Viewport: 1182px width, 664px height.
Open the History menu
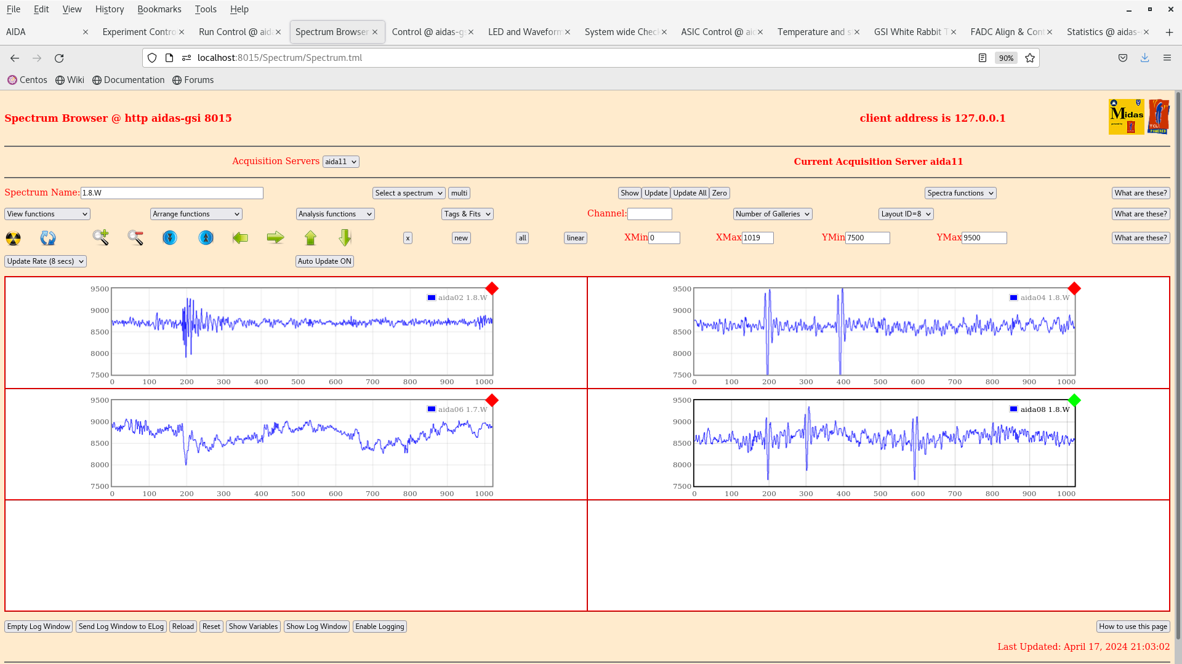point(110,9)
